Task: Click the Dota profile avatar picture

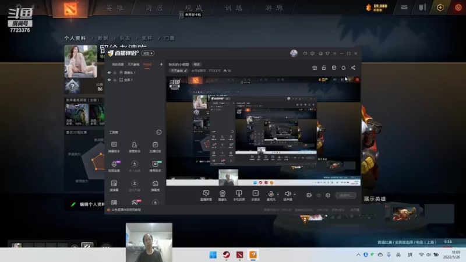Action: pos(80,61)
